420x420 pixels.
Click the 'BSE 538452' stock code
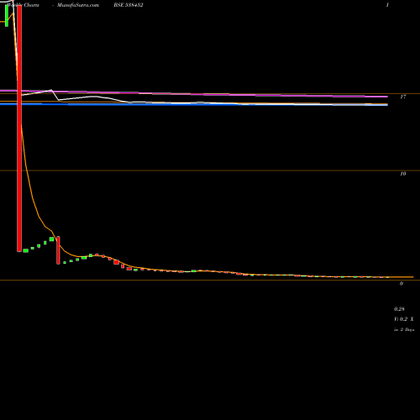tap(129, 5)
